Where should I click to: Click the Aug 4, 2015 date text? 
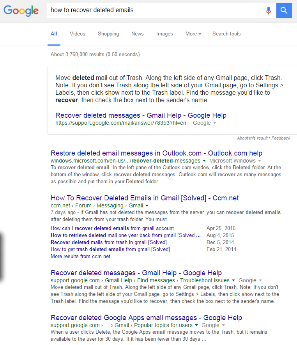[220, 235]
